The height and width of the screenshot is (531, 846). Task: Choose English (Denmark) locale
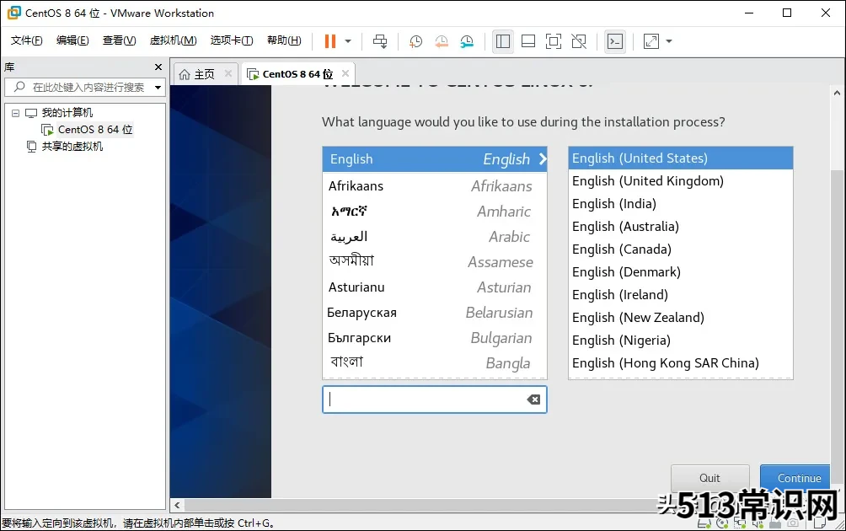click(680, 272)
